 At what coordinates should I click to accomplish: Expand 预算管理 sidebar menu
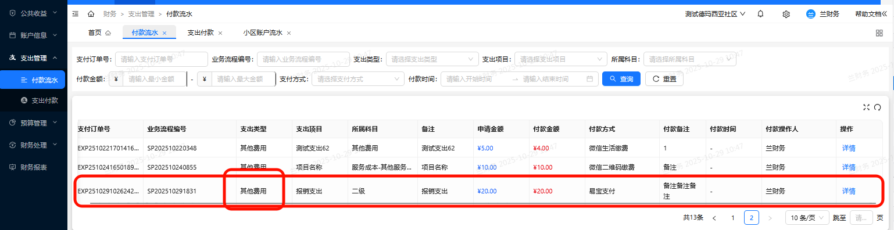pyautogui.click(x=34, y=123)
